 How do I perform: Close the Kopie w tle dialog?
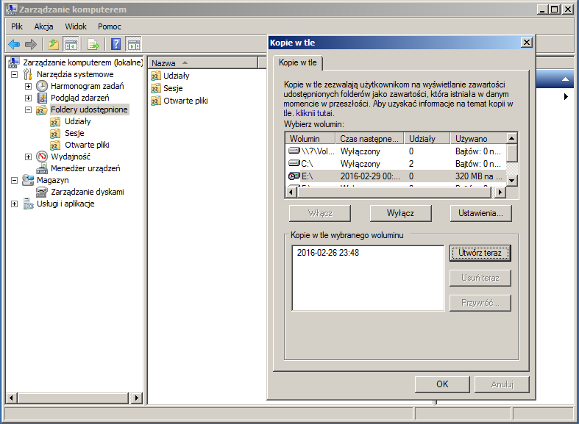click(x=527, y=43)
